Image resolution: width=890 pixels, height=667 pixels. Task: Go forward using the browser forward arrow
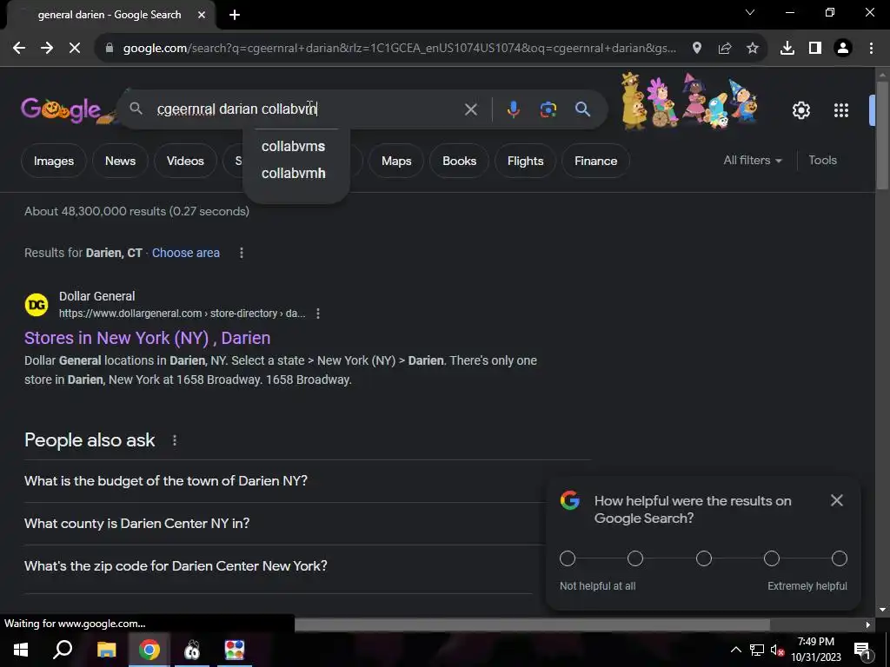tap(47, 49)
